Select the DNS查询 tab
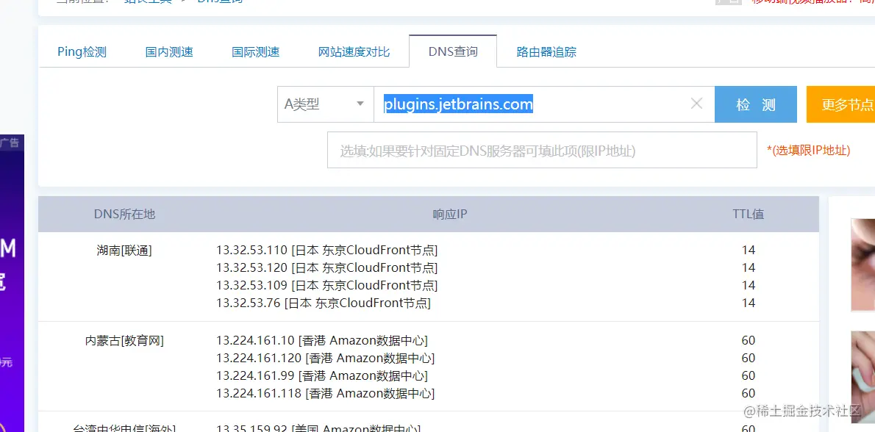 tap(453, 51)
